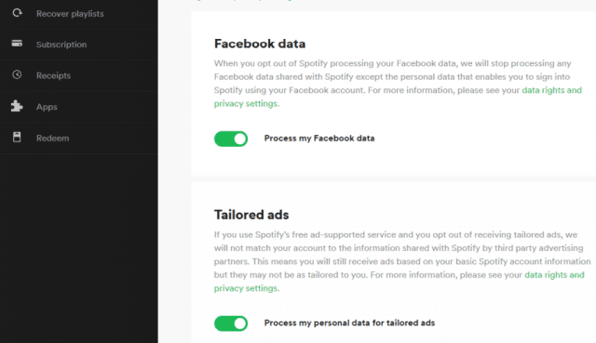The image size is (596, 343).
Task: Click the clock-style Receipts icon
Action: (17, 74)
